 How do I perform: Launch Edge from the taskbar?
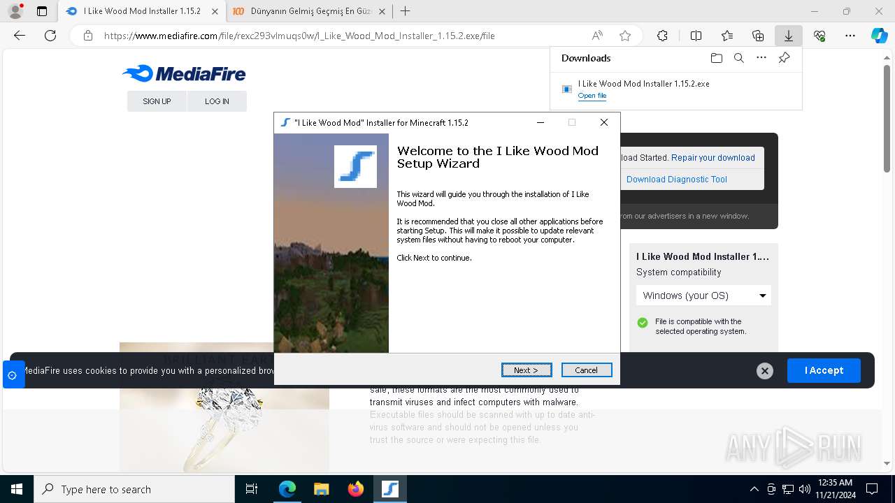coord(287,489)
